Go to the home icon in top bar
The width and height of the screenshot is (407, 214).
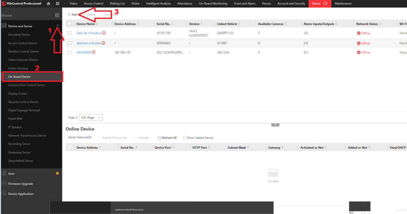[x=48, y=3]
